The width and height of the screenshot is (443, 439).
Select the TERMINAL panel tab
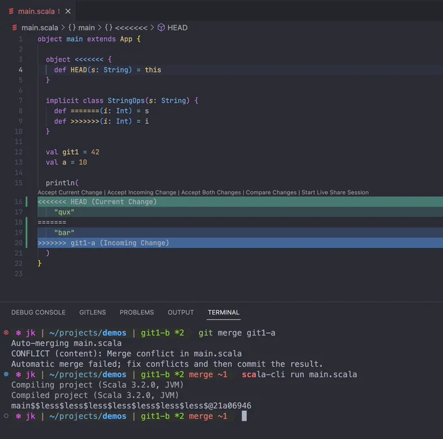[223, 312]
